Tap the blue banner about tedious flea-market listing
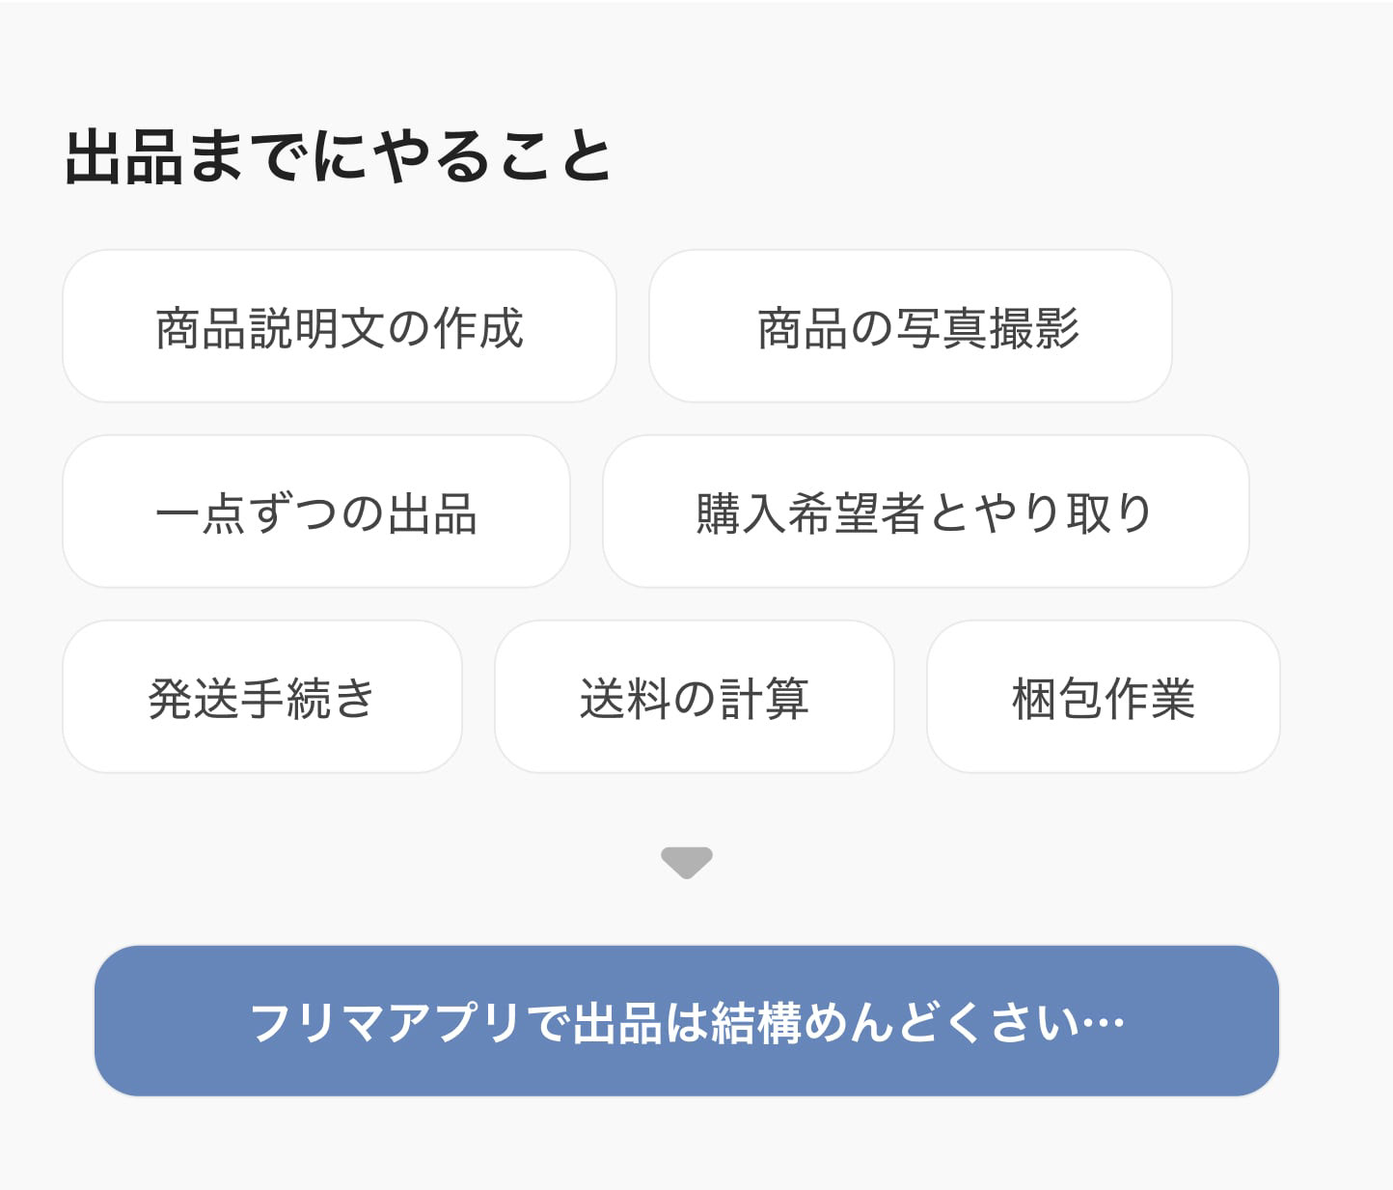Viewport: 1393px width, 1190px height. [687, 1021]
